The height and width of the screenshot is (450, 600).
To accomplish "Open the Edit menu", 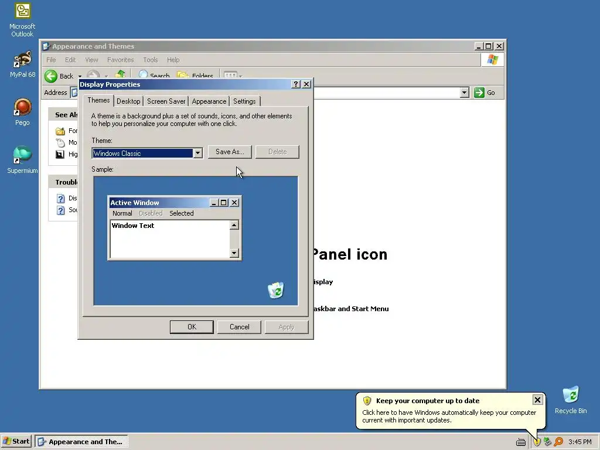I will [x=70, y=60].
